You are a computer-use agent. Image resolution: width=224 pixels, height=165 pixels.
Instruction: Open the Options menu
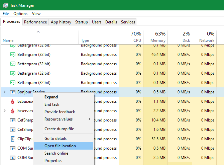tap(20, 14)
